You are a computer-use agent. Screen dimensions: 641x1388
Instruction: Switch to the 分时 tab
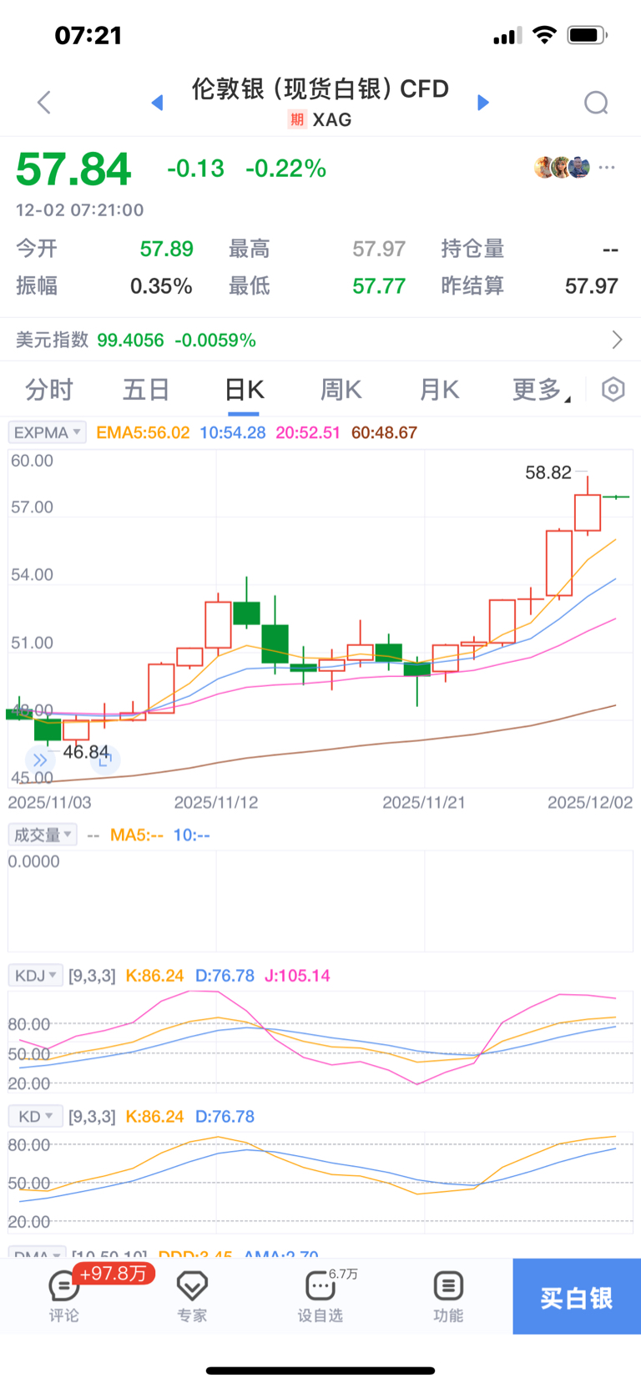[49, 390]
